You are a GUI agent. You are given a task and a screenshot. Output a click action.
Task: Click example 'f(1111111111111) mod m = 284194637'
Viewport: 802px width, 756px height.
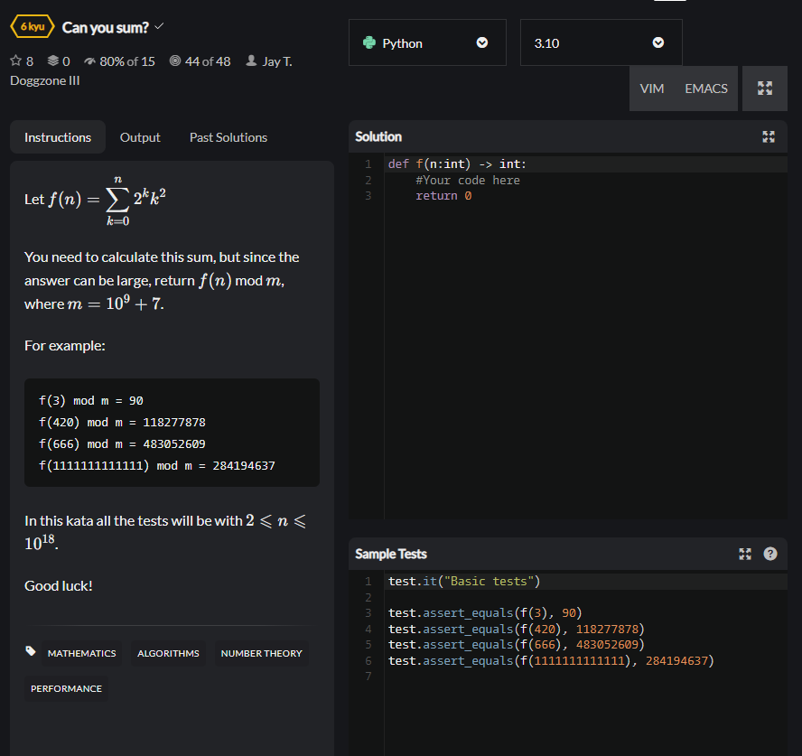click(157, 466)
